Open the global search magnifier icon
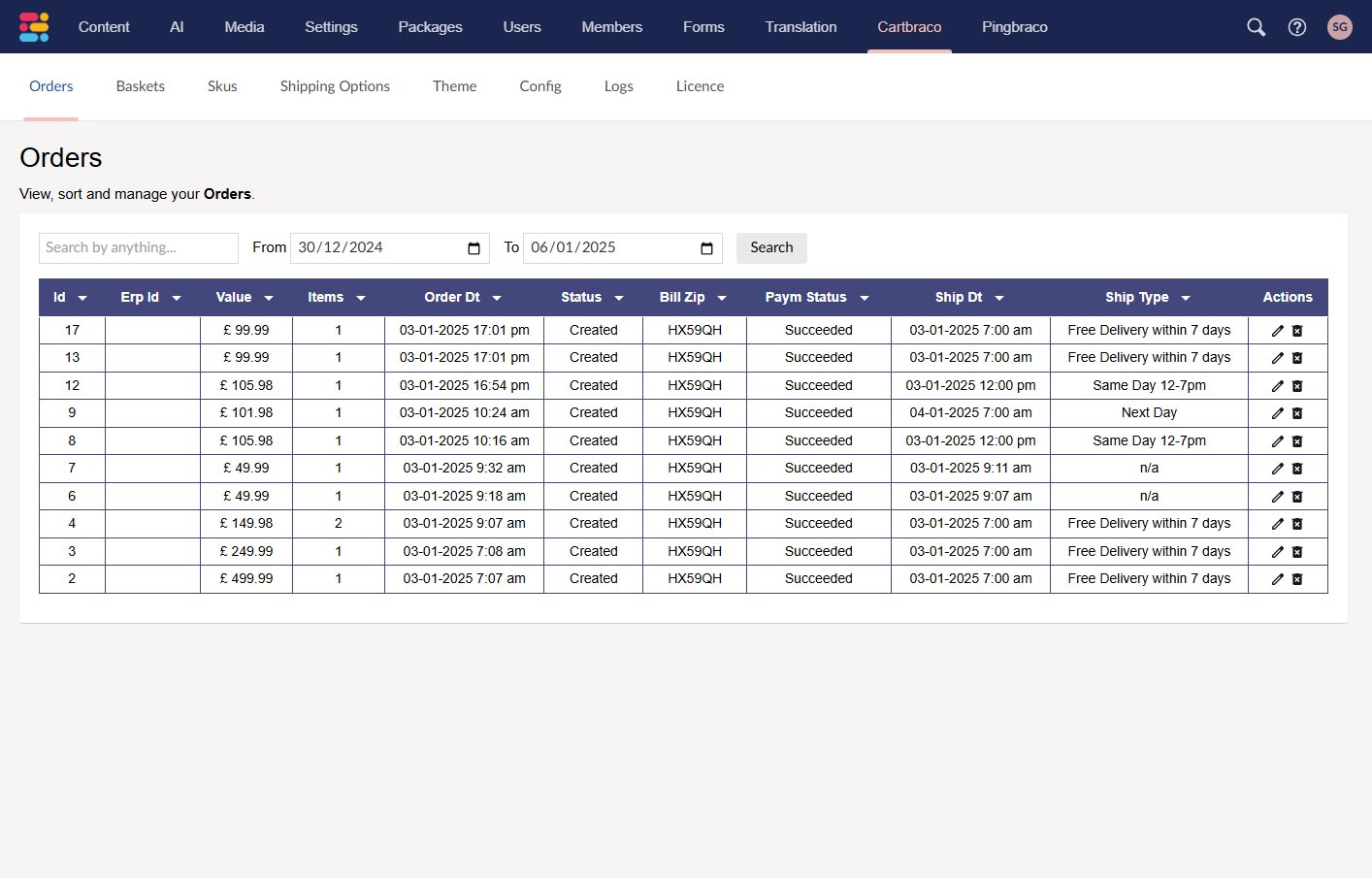 [1257, 27]
